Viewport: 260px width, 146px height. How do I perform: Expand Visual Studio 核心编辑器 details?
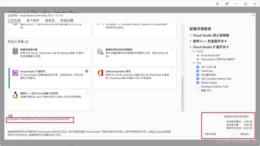[190, 35]
